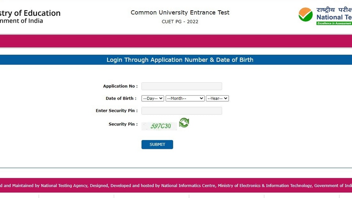Viewport: 352px width, 198px height.
Task: Expand the Month selector
Action: click(185, 98)
